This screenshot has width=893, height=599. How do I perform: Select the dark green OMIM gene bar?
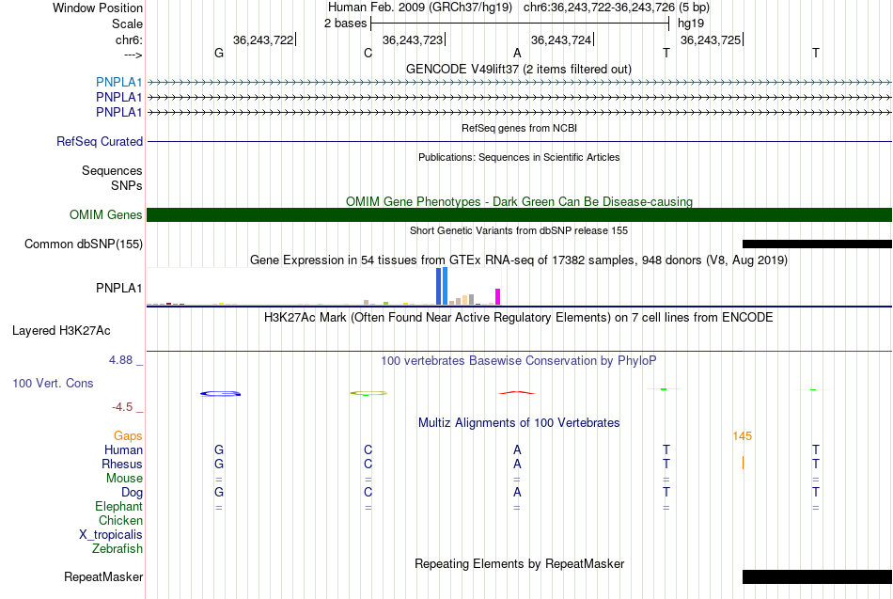(519, 214)
